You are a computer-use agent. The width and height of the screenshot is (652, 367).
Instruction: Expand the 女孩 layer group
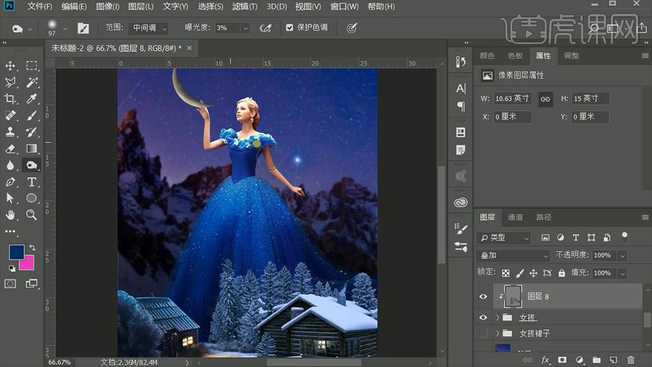498,318
